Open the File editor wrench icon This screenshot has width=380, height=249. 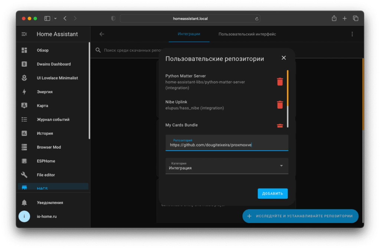[24, 175]
